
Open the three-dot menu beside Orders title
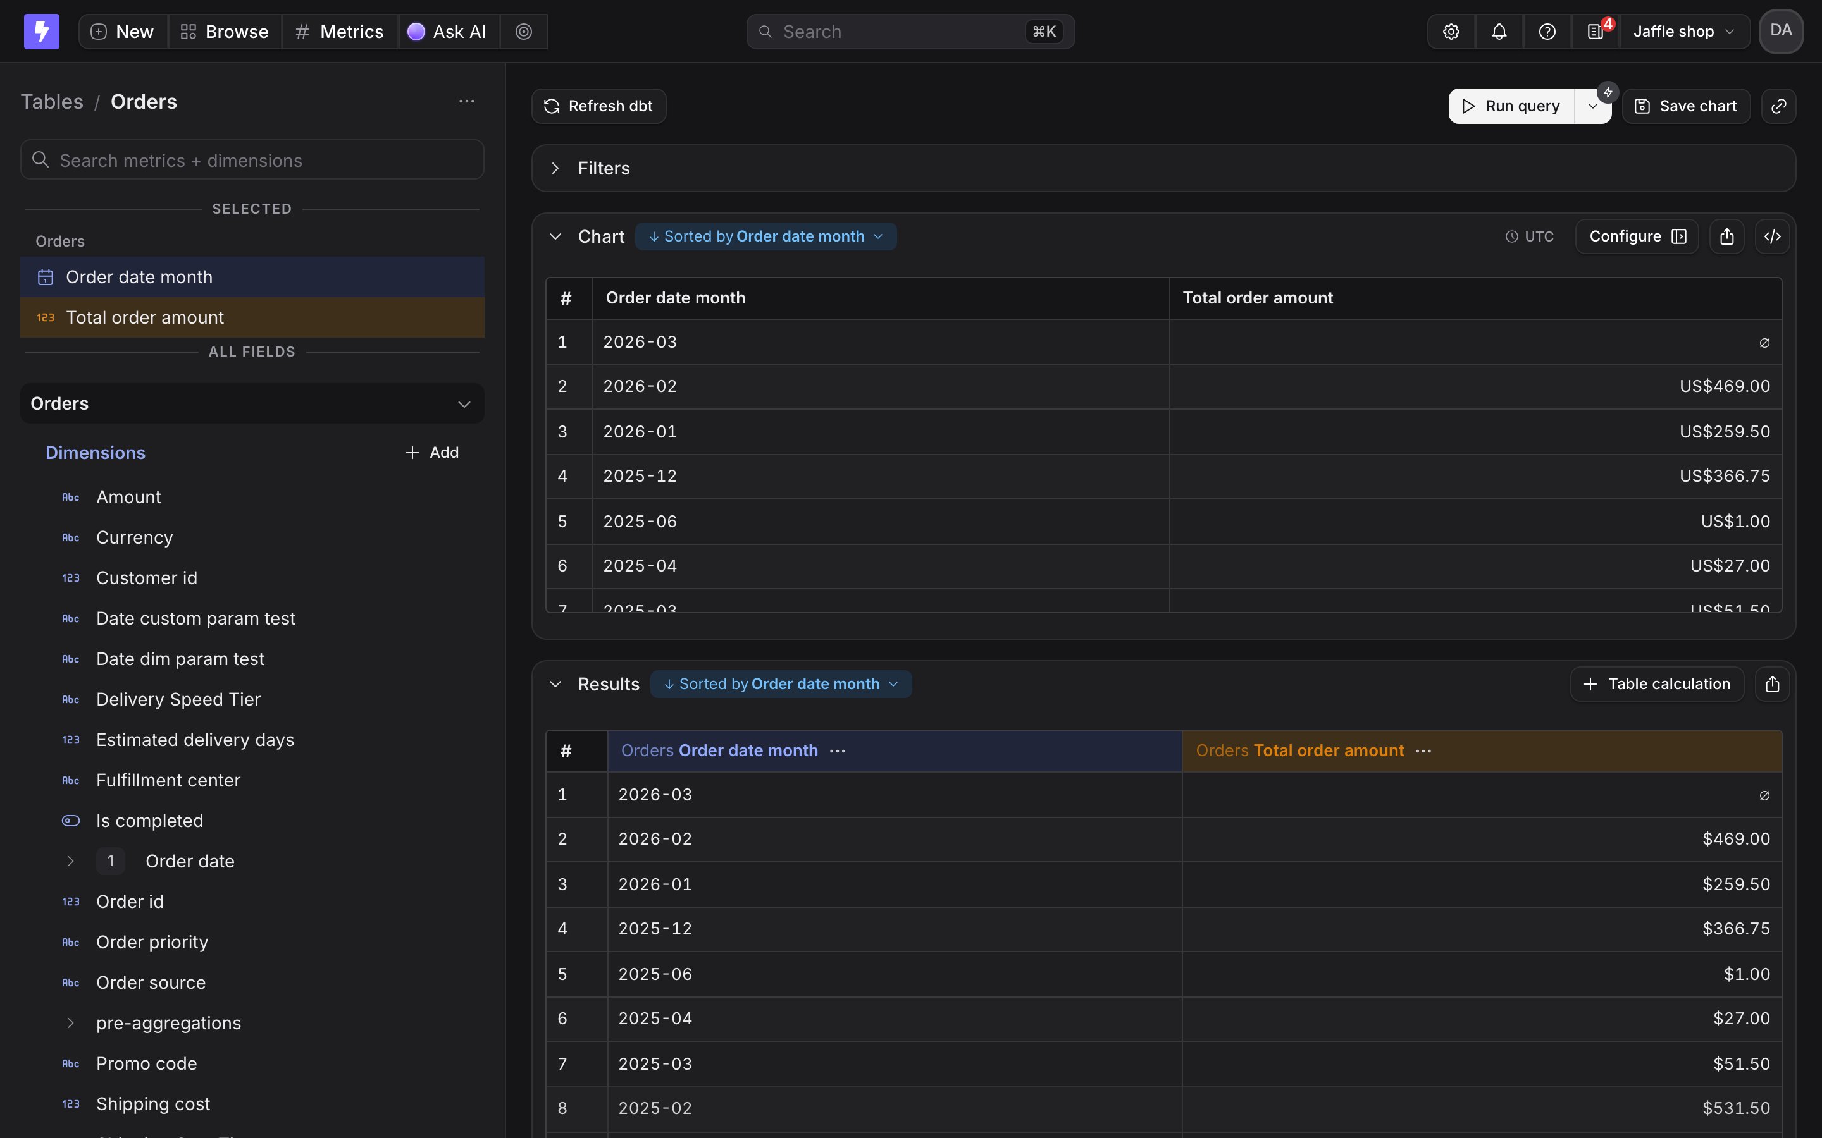pyautogui.click(x=467, y=102)
